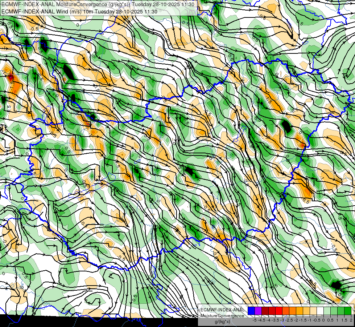Viewport: 355px width, 327px height.
Task: Pick the palest green swatch right of 0
Action: [327, 311]
